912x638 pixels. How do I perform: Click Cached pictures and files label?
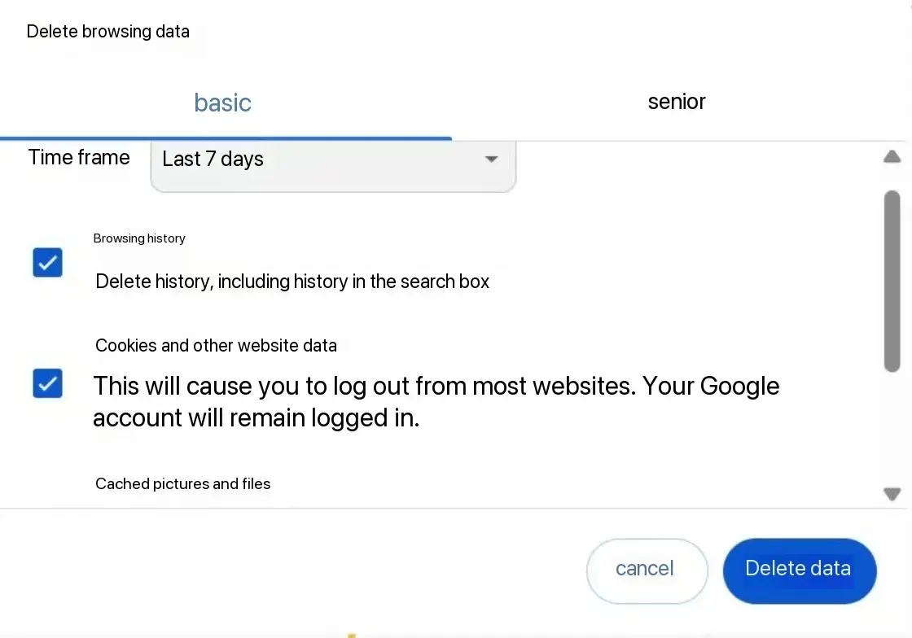coord(182,483)
